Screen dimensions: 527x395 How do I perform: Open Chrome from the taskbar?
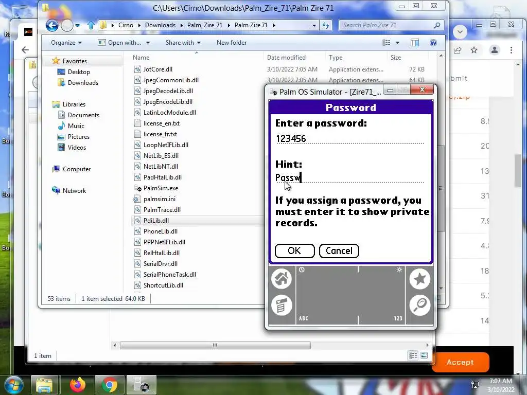coord(110,385)
